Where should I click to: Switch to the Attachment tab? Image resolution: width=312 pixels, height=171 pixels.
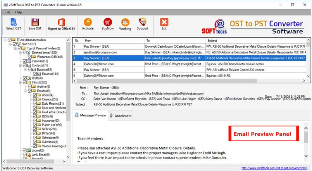tap(121, 116)
